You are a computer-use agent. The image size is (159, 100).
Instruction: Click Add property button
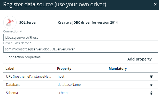click(139, 59)
